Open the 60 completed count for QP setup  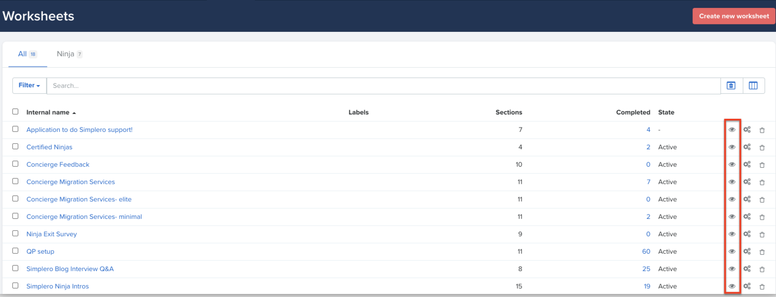click(x=646, y=252)
